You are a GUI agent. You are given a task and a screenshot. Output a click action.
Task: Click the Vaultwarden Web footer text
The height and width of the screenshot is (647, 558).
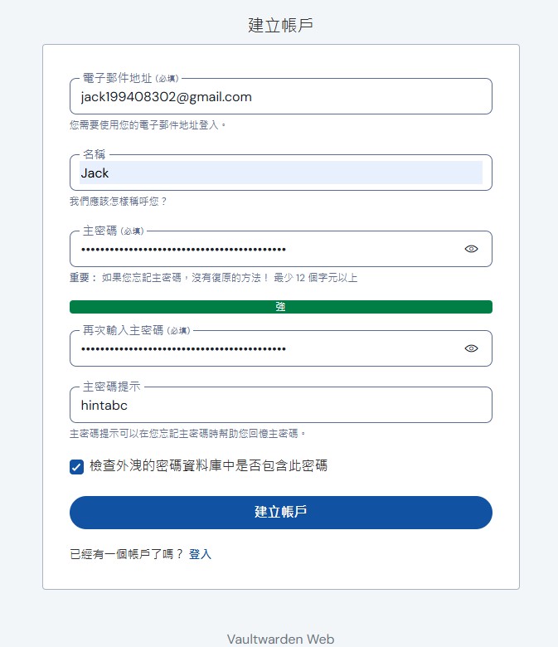point(280,639)
